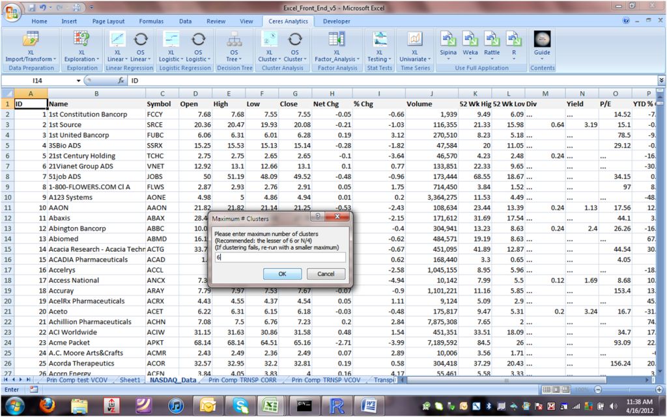Launch OS Cluster analysis

coord(295,46)
